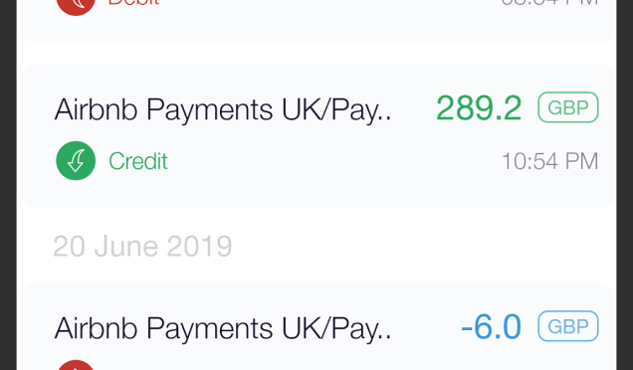The height and width of the screenshot is (370, 633).
Task: Click the green Credit label
Action: pos(138,161)
